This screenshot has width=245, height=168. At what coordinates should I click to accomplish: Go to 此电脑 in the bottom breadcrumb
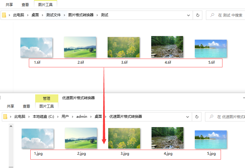(20, 117)
